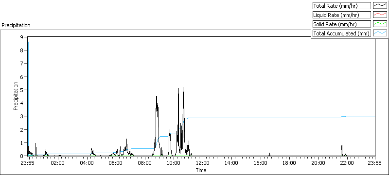Click the Total Rate black line sample icon
Image resolution: width=389 pixels, height=175 pixels.
pos(380,5)
